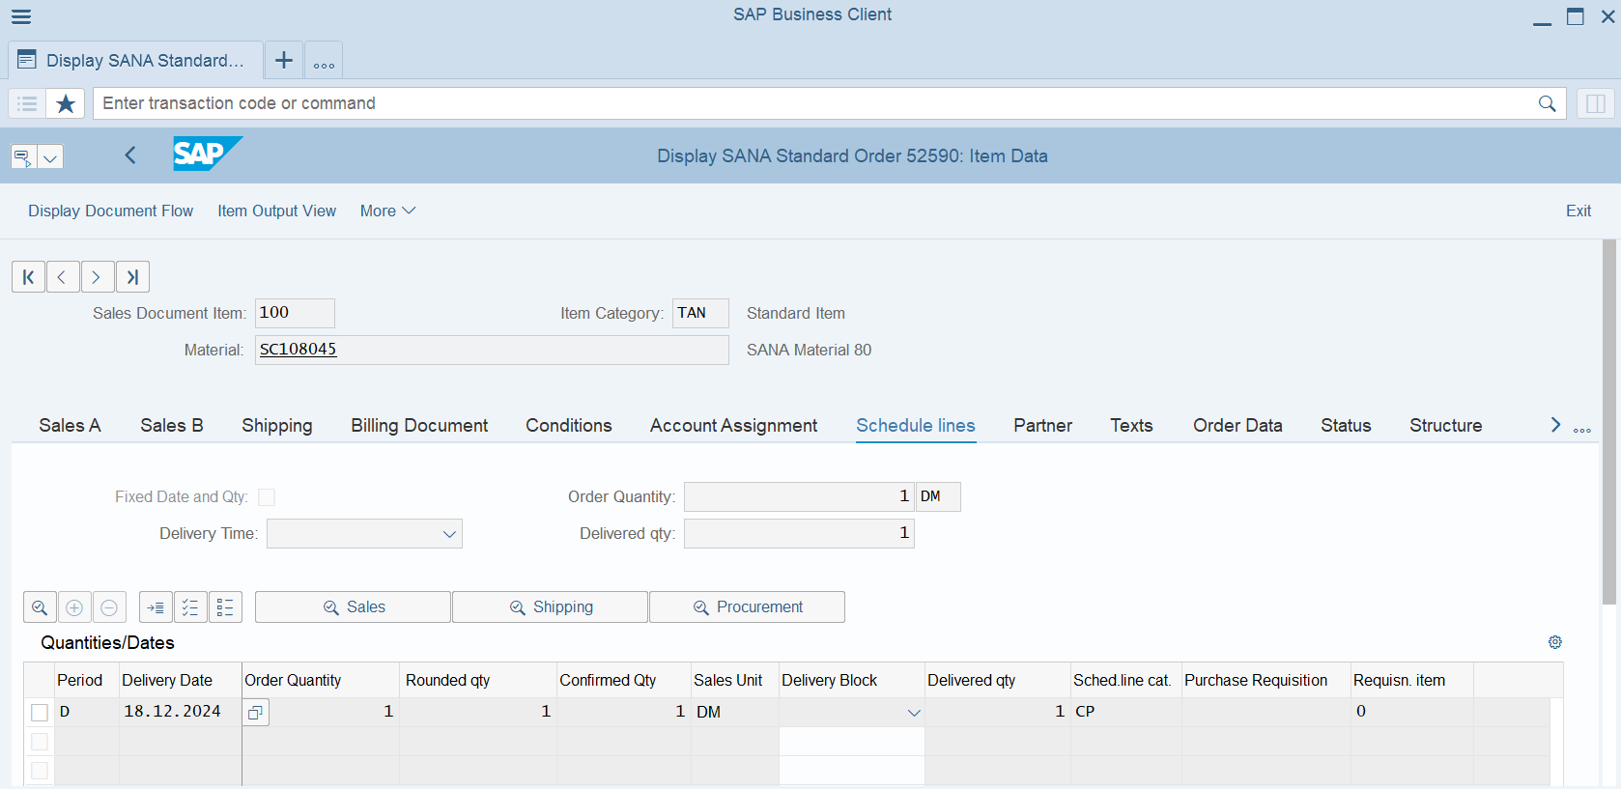Open the dropdown arrow beside services icon
The height and width of the screenshot is (789, 1621).
(50, 156)
